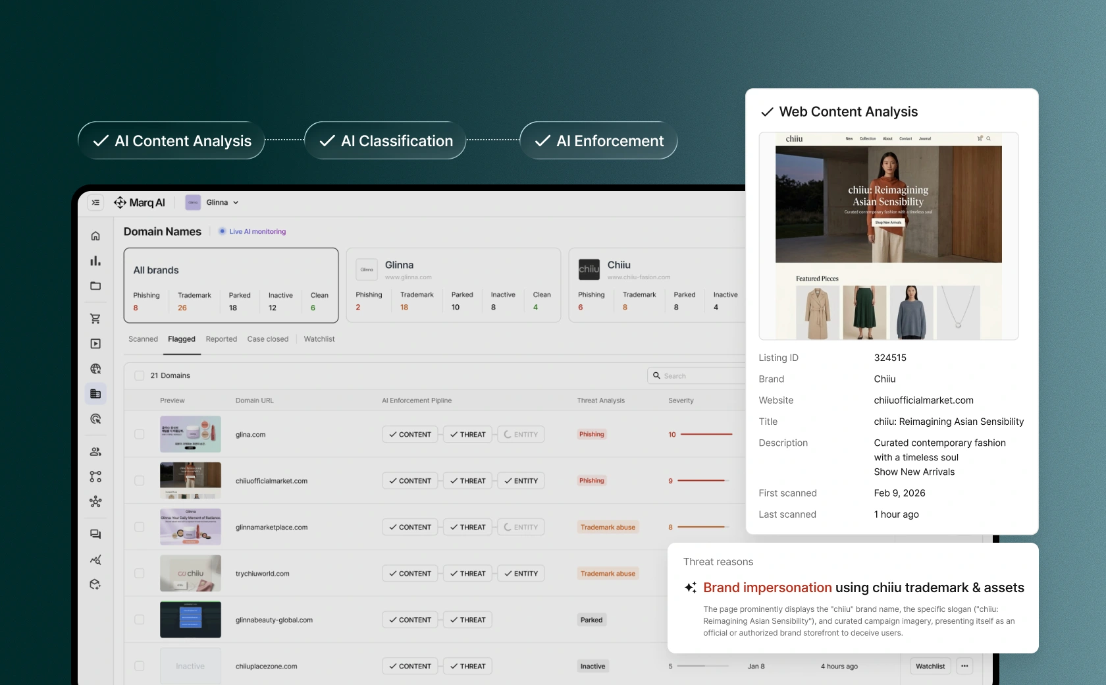Select the Glinna brand summary card
The width and height of the screenshot is (1106, 685).
click(x=454, y=285)
